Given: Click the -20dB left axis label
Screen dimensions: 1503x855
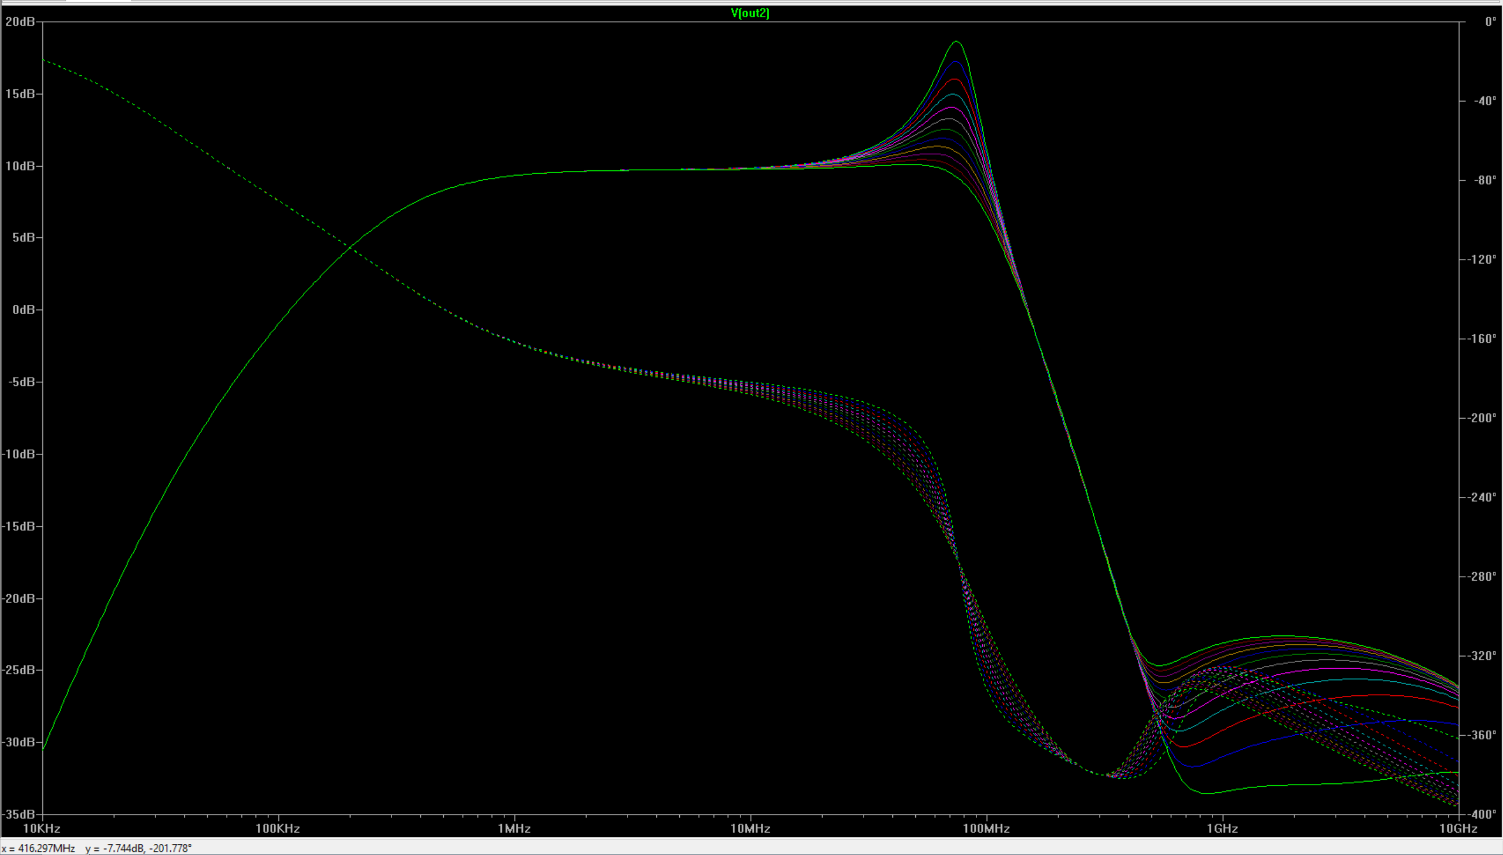Looking at the screenshot, I should click(x=18, y=598).
